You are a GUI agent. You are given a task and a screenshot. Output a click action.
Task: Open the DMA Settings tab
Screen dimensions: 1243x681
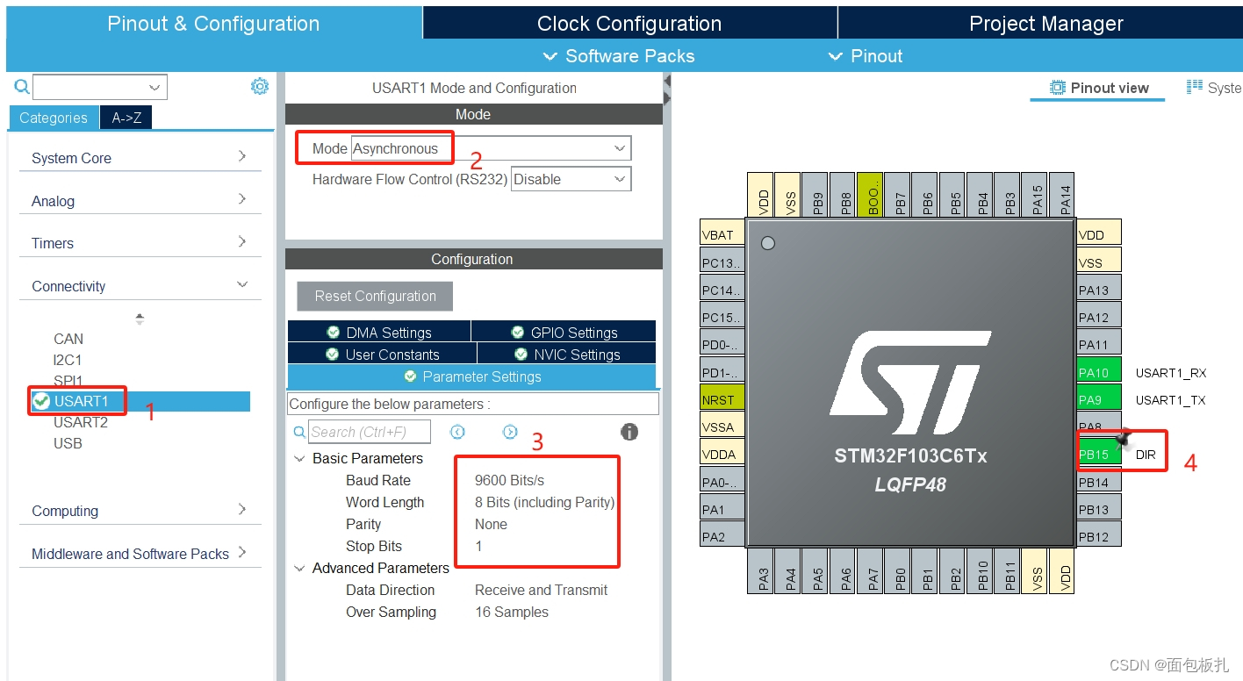[x=379, y=332]
